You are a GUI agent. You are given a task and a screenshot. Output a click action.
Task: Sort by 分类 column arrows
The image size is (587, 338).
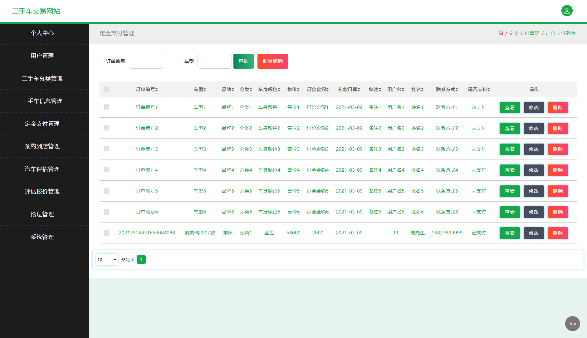click(x=251, y=90)
